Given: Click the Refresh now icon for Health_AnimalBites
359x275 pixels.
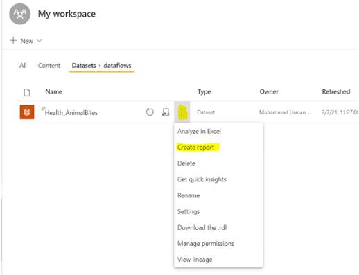Looking at the screenshot, I should click(150, 112).
